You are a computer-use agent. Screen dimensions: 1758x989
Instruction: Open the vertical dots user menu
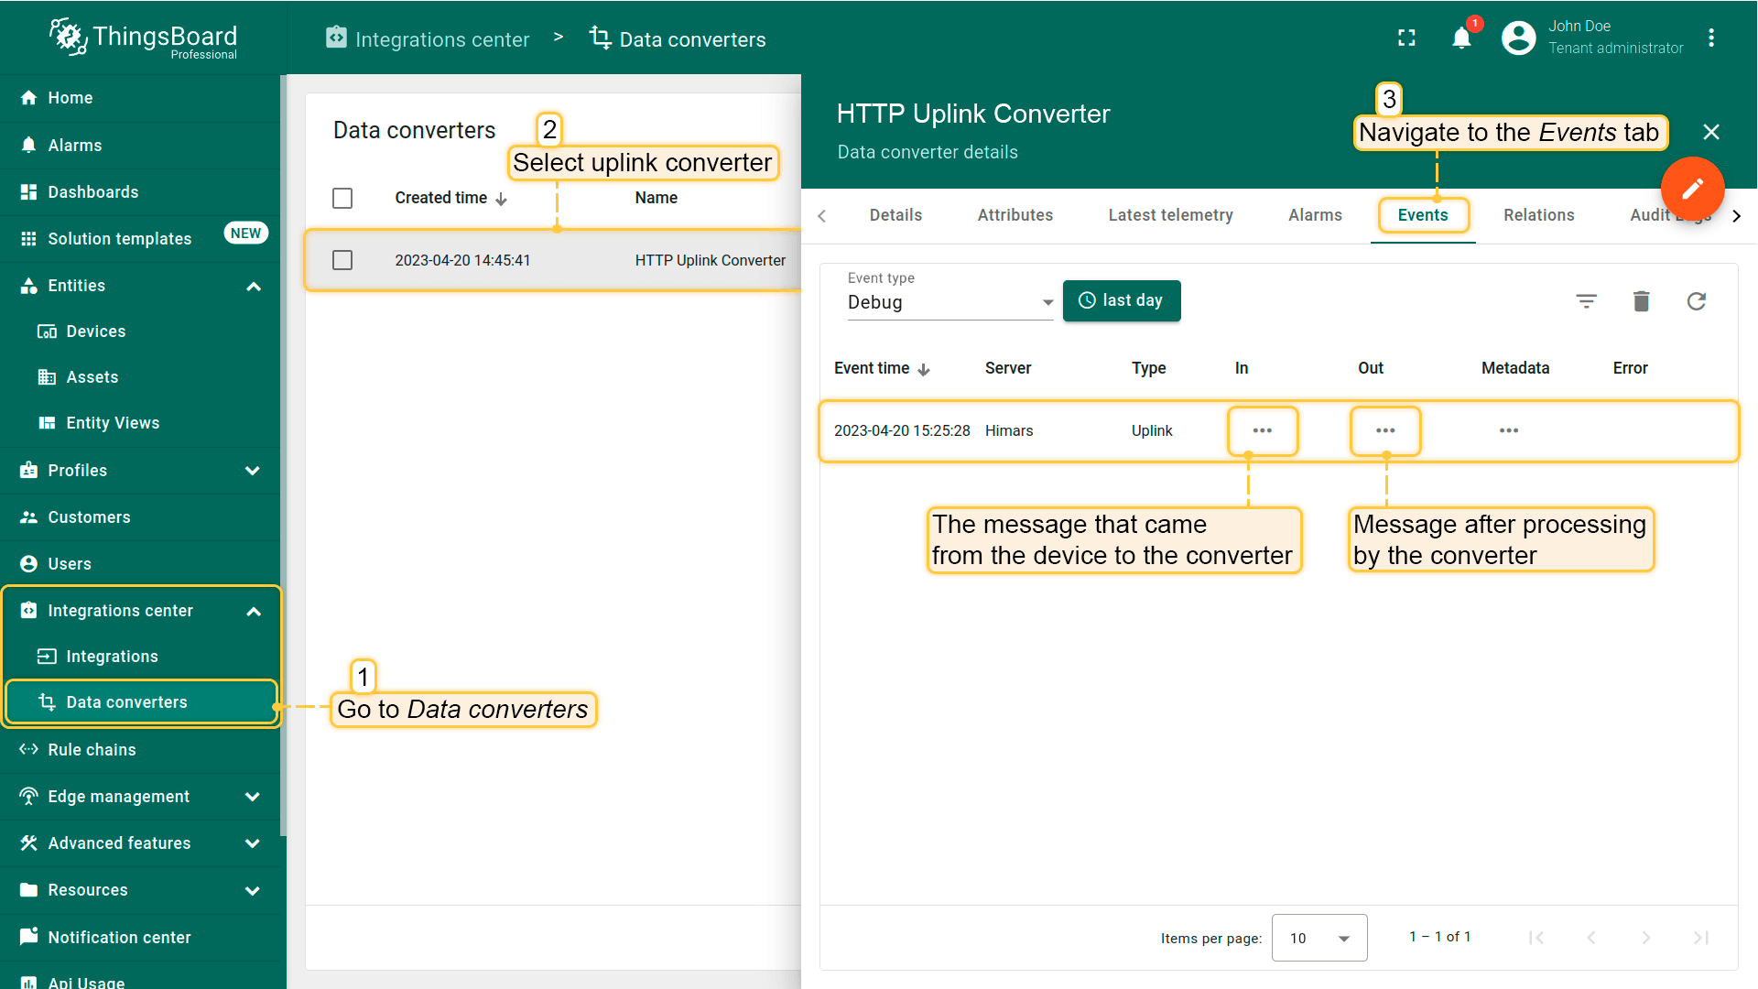point(1710,38)
